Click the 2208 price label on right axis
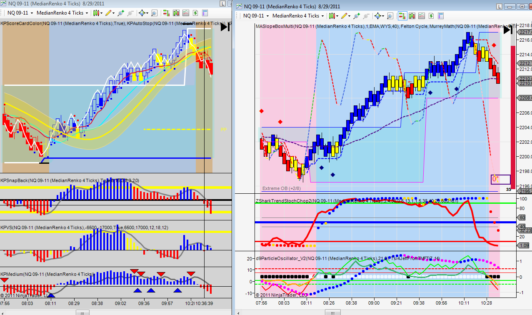This screenshot has width=532, height=315. click(525, 98)
